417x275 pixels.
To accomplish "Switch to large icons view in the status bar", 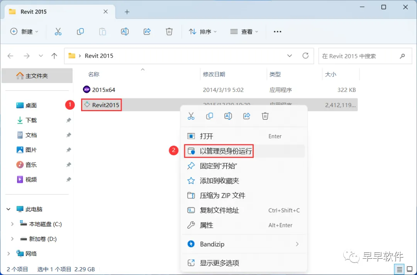I will point(410,270).
